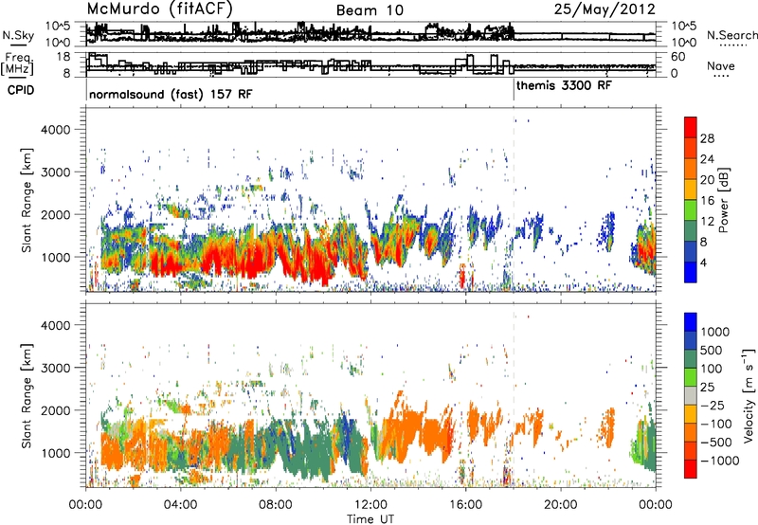Screen dimensions: 758x525
Task: Click the '16:00' time axis label
Action: tap(465, 504)
